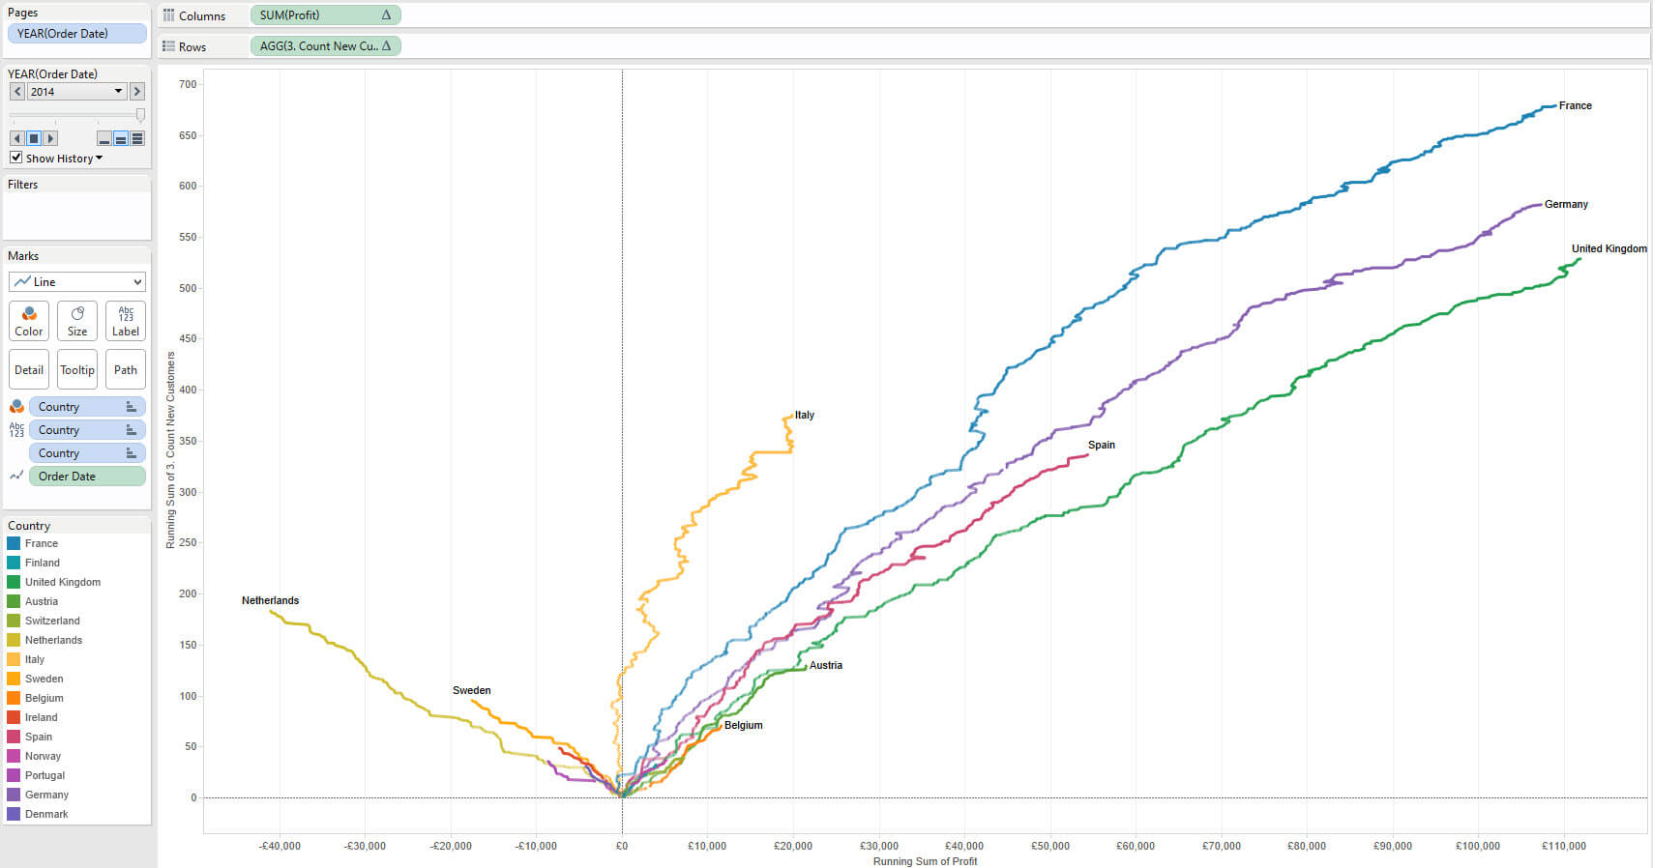Screen dimensions: 1653x868
Task: Open the Color marks card button
Action: (29, 321)
